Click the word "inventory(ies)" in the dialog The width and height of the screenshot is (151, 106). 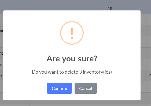click(97, 72)
